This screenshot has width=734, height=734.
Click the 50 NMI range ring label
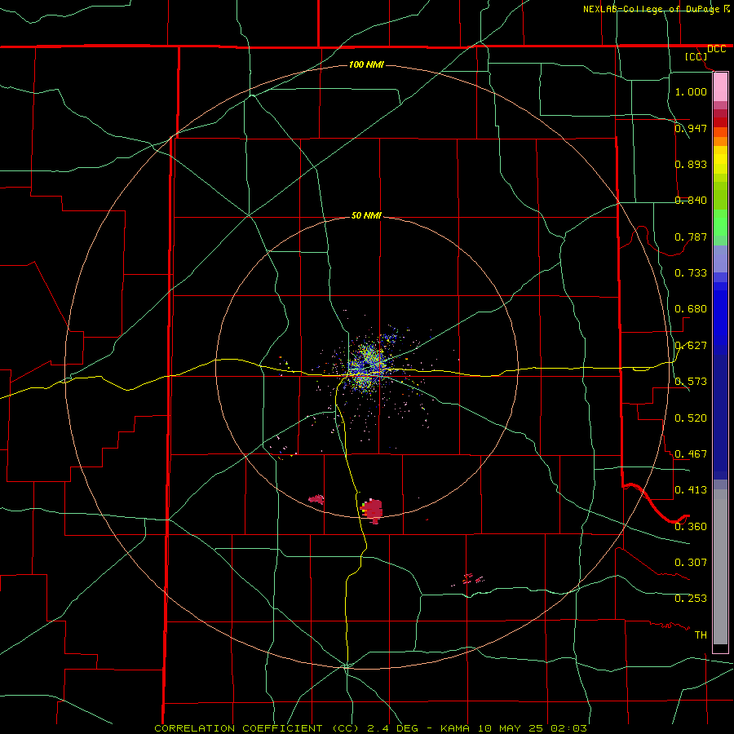click(x=366, y=215)
